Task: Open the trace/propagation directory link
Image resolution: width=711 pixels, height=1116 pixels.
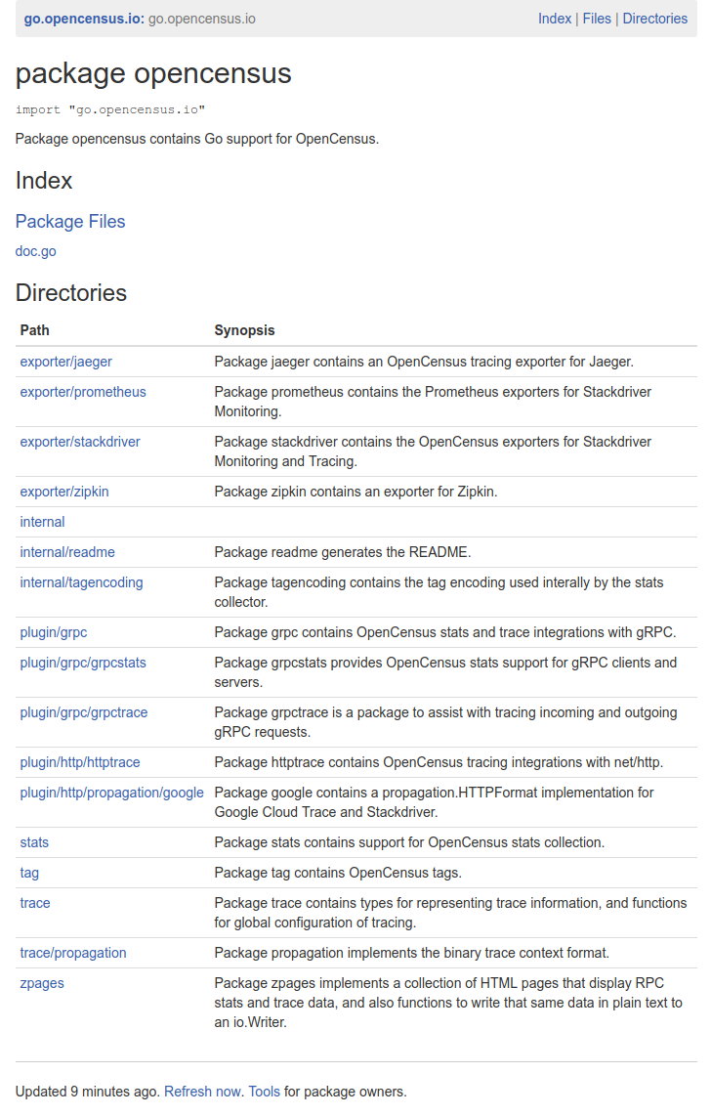Action: pyautogui.click(x=73, y=953)
